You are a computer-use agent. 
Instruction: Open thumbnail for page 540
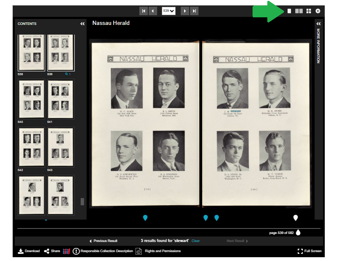point(31,99)
